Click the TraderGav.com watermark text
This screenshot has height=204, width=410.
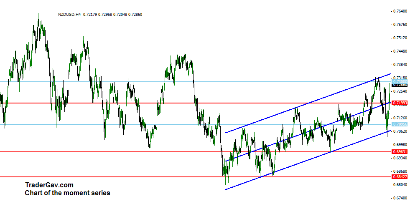[x=49, y=185]
